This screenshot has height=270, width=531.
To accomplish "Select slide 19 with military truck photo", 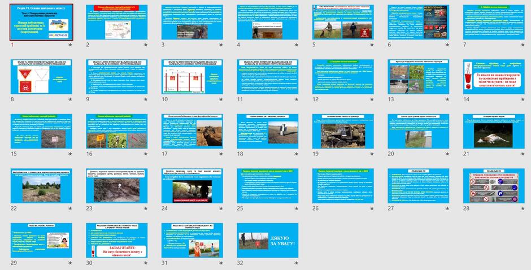I will tap(343, 132).
